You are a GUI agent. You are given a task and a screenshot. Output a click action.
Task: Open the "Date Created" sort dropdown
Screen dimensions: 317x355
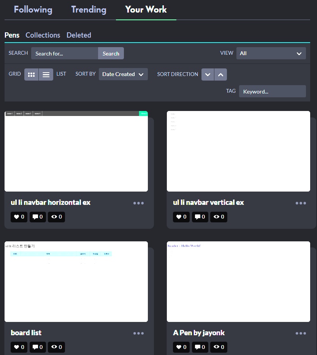[x=123, y=74]
